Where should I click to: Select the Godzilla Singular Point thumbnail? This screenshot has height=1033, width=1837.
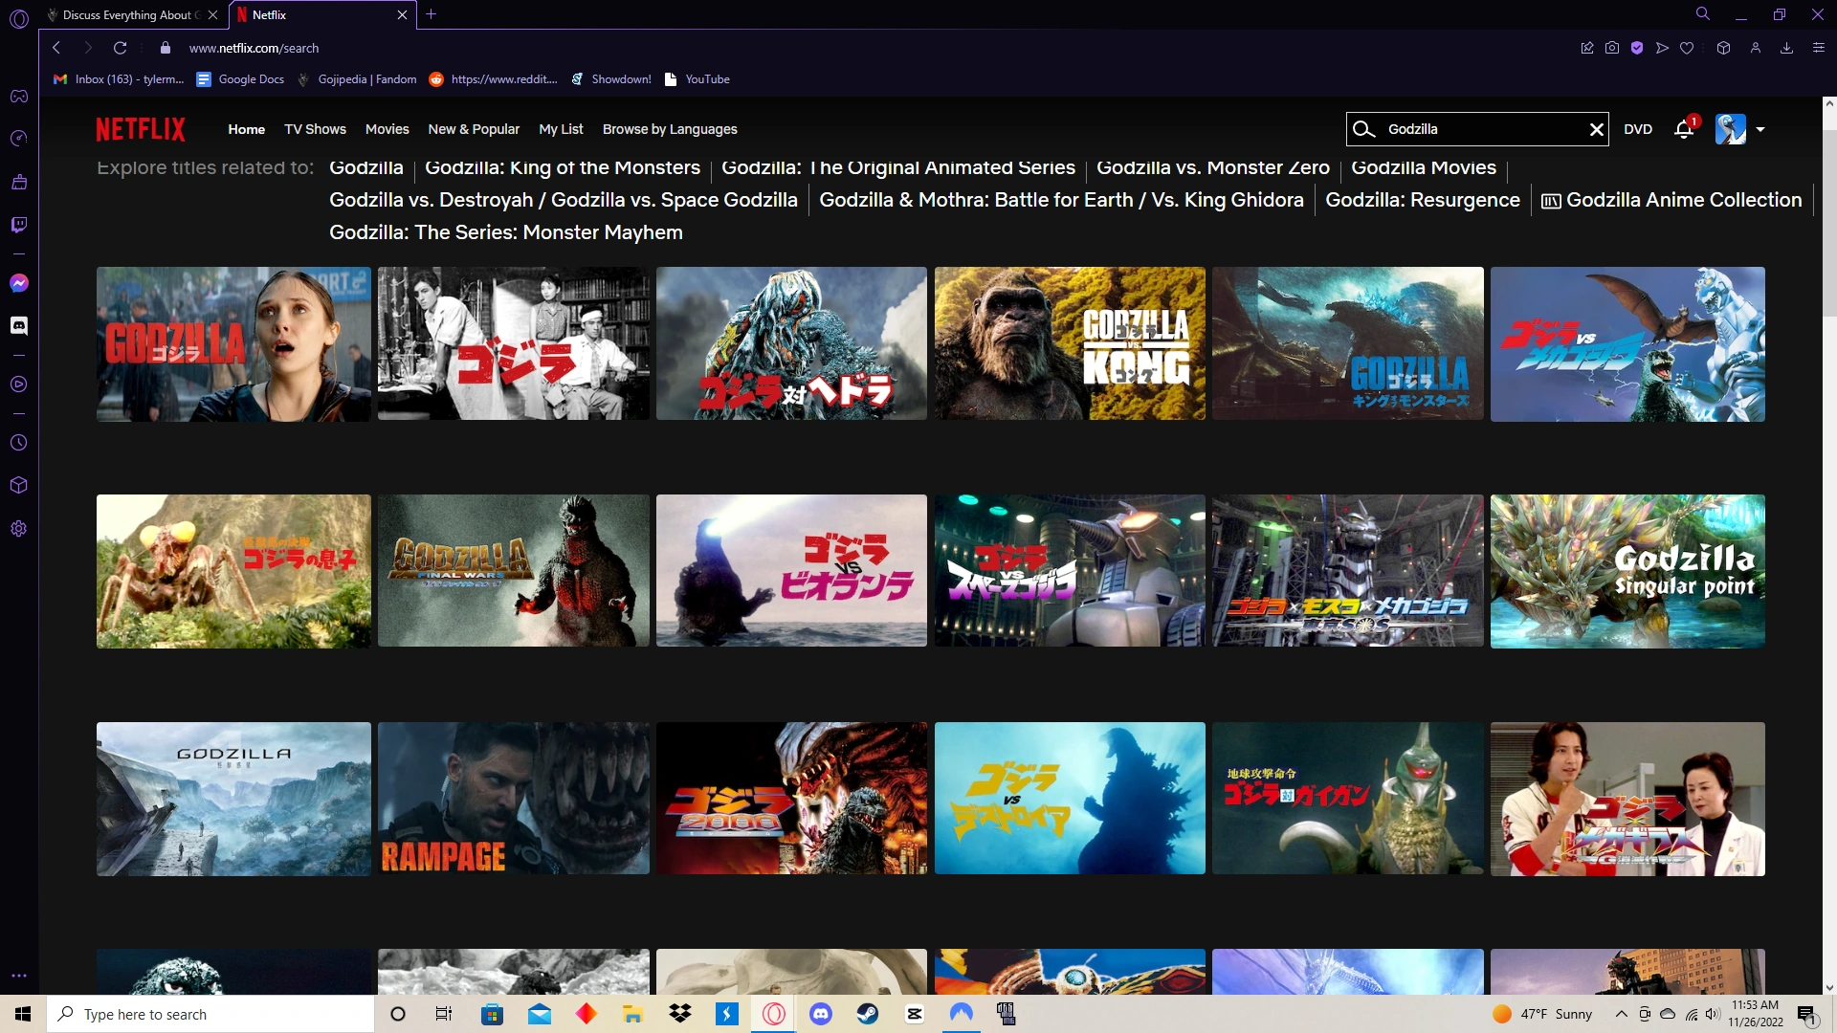(1627, 571)
